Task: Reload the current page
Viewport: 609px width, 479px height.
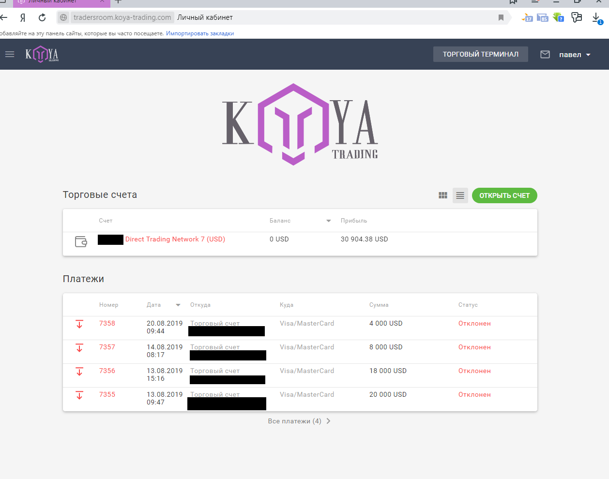Action: point(42,17)
